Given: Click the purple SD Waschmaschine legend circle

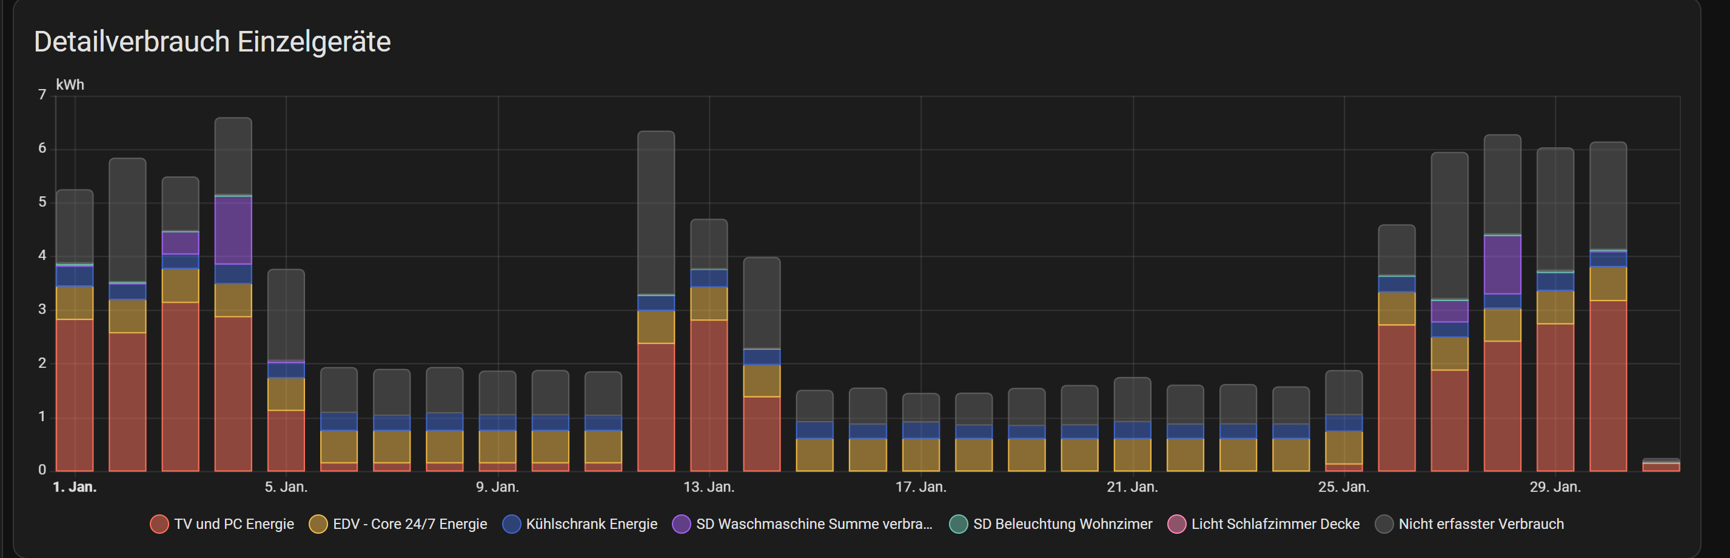Looking at the screenshot, I should (681, 524).
